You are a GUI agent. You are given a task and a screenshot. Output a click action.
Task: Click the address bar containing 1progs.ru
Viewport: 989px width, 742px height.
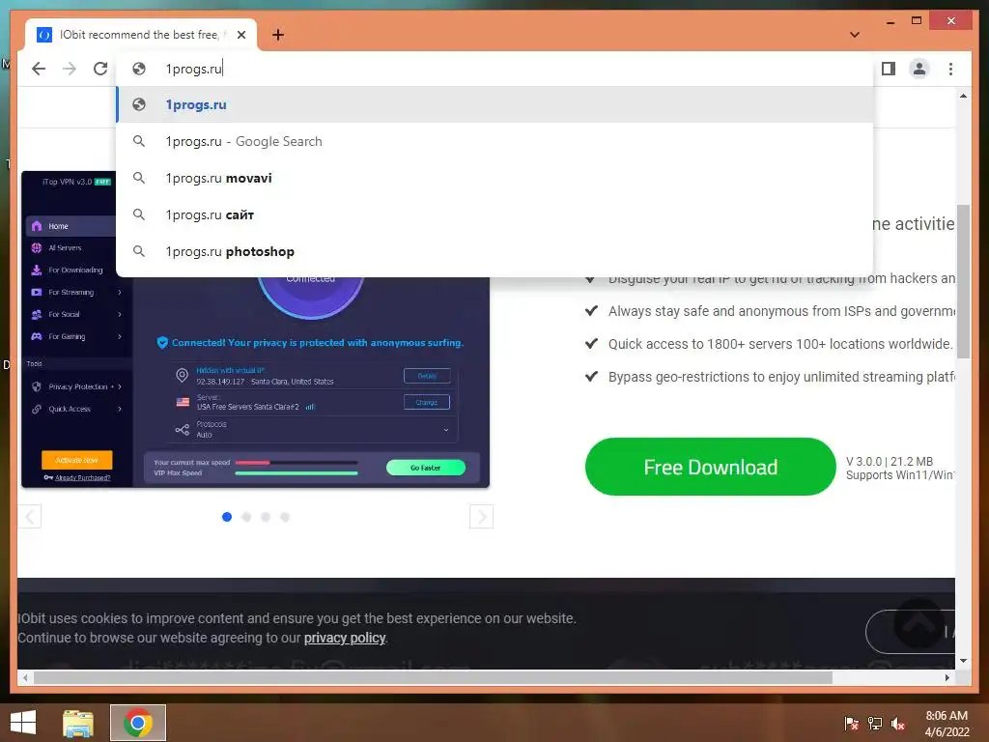coord(494,69)
